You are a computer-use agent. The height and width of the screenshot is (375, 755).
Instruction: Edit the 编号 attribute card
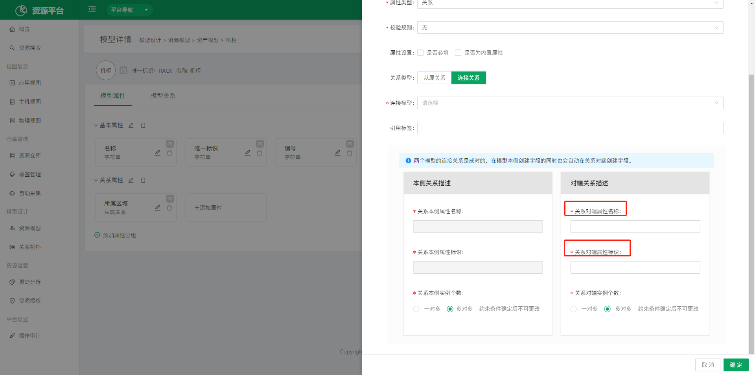pos(337,153)
